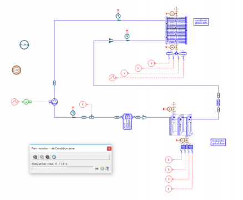The image size is (243, 200).
Task: Click the stop simulation icon in Run monitor
Action: point(48,157)
